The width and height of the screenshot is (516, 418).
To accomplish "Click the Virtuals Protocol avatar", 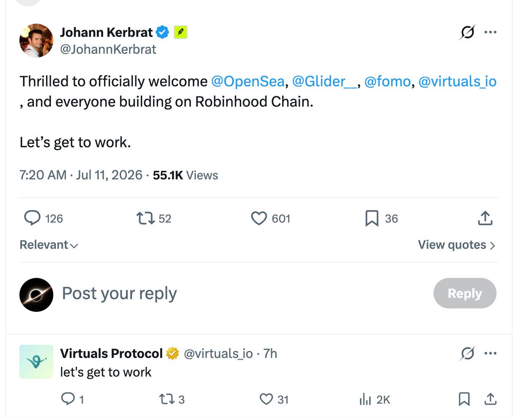I will [x=36, y=362].
